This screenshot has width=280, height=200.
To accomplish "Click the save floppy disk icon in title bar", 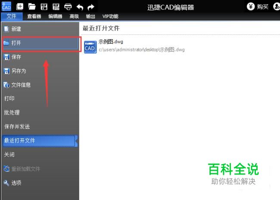I will (x=44, y=7).
